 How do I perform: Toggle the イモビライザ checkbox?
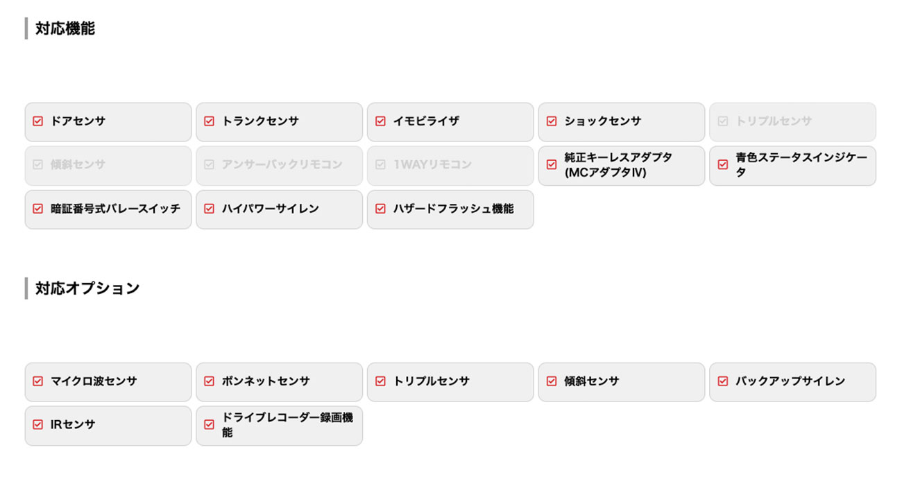pyautogui.click(x=380, y=121)
